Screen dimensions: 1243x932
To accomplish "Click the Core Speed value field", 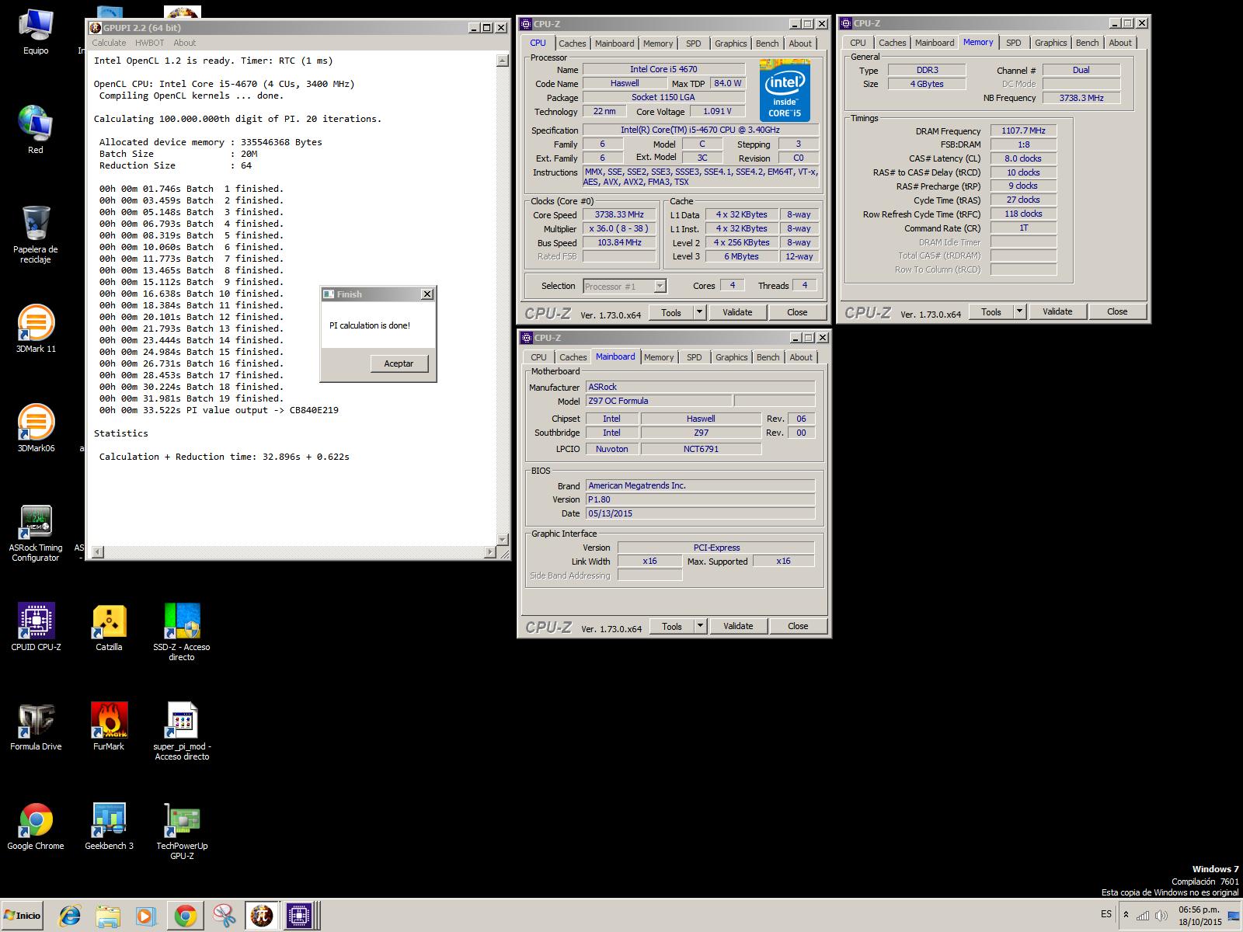I will [619, 215].
